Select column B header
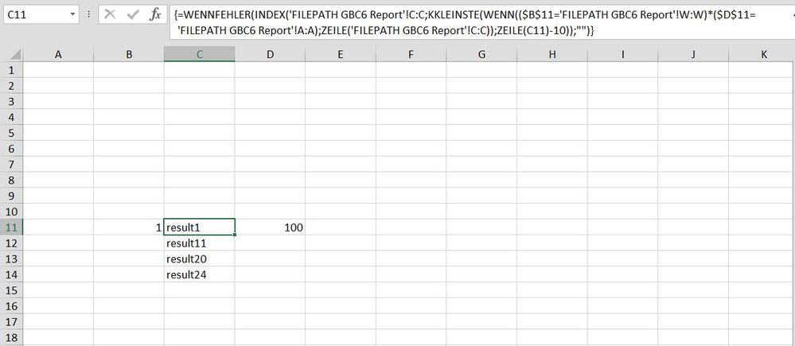 (x=129, y=54)
